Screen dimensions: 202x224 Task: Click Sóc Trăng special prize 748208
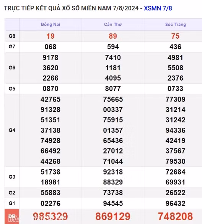176,216
